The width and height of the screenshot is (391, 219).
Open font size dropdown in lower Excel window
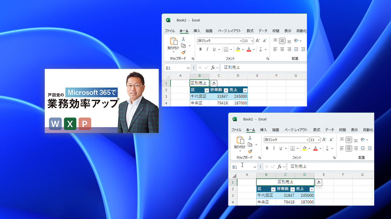pos(319,140)
